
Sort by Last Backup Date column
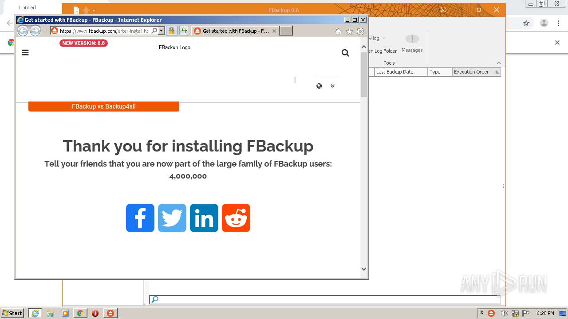click(401, 72)
